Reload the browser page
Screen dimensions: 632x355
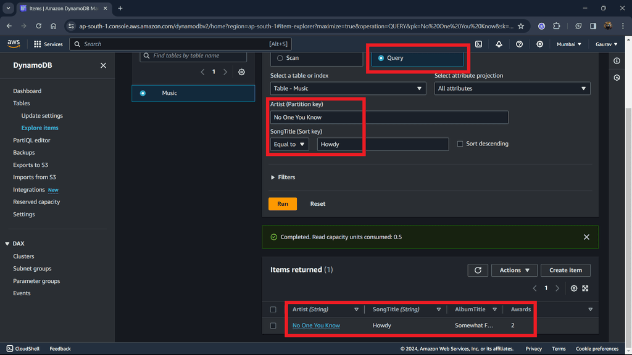(39, 26)
